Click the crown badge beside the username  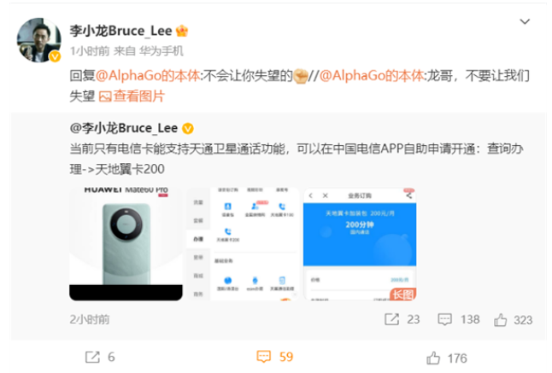click(182, 31)
